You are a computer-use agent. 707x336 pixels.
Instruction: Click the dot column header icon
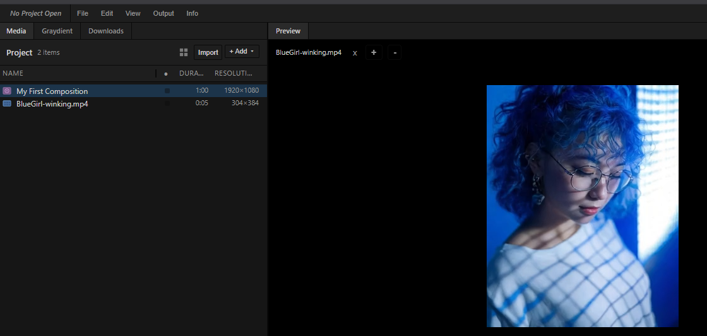tap(166, 74)
